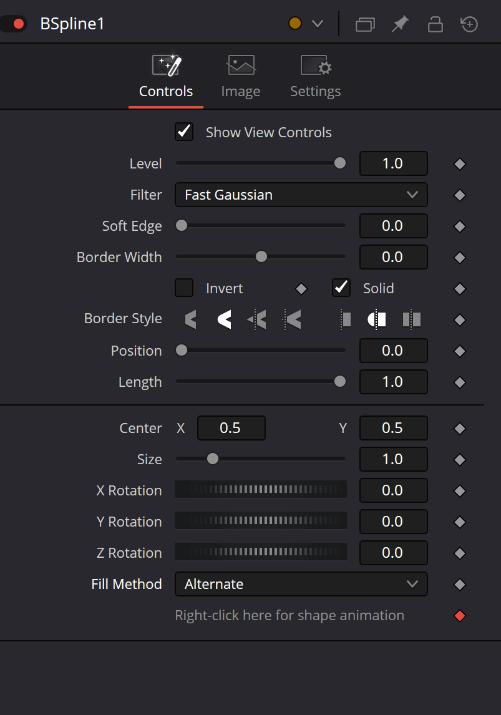Select third Border Style join icon

(x=256, y=319)
